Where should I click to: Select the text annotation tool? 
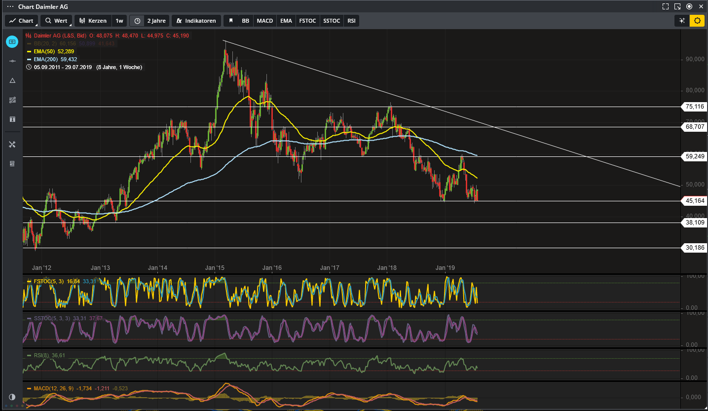(x=12, y=119)
